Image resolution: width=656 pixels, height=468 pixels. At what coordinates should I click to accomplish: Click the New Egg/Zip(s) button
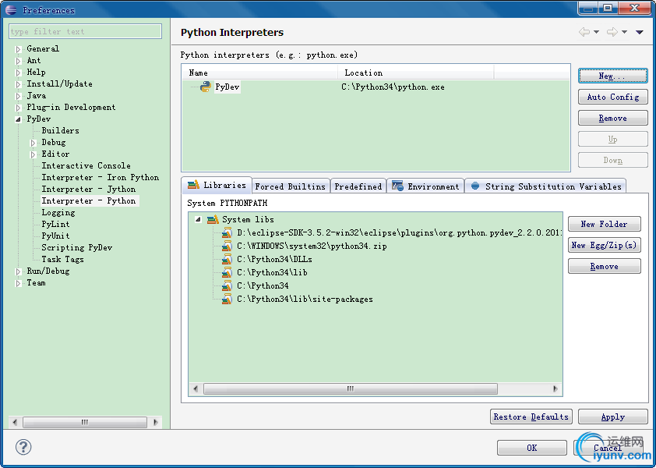pyautogui.click(x=604, y=245)
